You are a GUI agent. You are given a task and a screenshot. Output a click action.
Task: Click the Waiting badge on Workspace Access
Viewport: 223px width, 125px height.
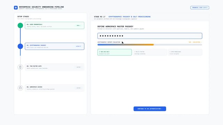click(79, 88)
